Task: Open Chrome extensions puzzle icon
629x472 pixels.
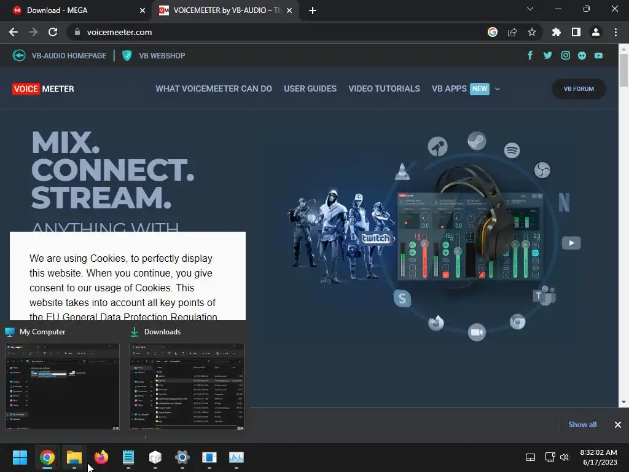Action: (557, 32)
